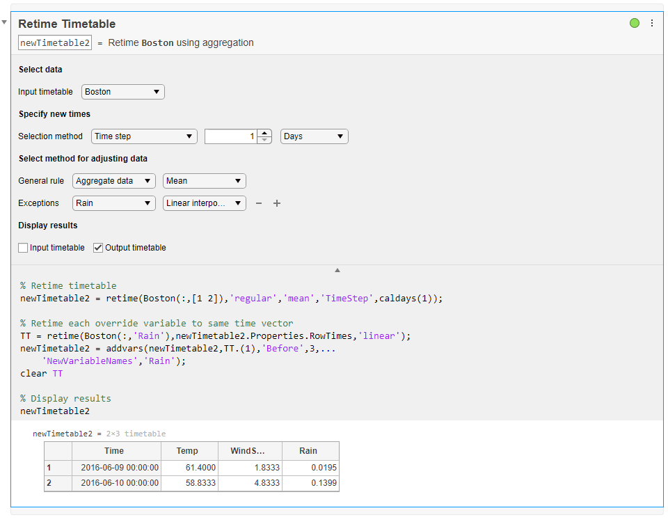The width and height of the screenshot is (668, 522).
Task: Open the Input timetable Boston dropdown
Action: pos(123,92)
